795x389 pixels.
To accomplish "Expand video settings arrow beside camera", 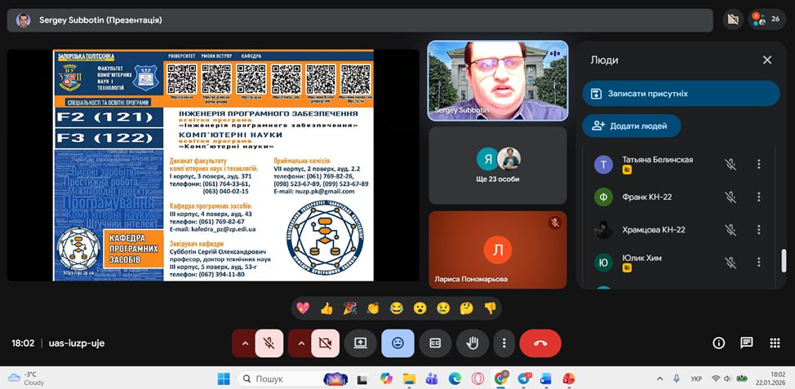I will tap(300, 343).
